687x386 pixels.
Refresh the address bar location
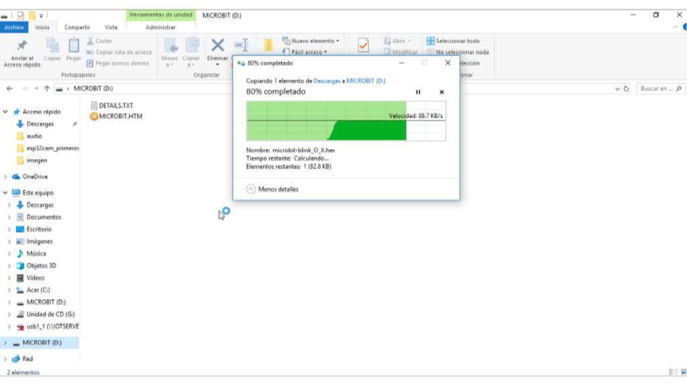pyautogui.click(x=626, y=88)
